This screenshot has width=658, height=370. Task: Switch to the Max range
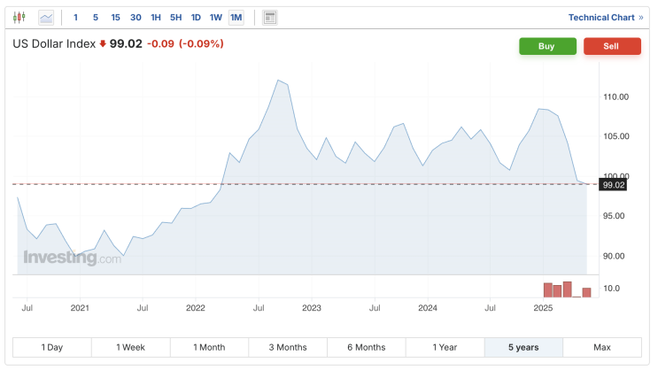coord(602,347)
